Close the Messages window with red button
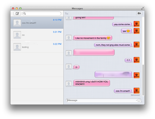155x119 pixels. pos(13,8)
